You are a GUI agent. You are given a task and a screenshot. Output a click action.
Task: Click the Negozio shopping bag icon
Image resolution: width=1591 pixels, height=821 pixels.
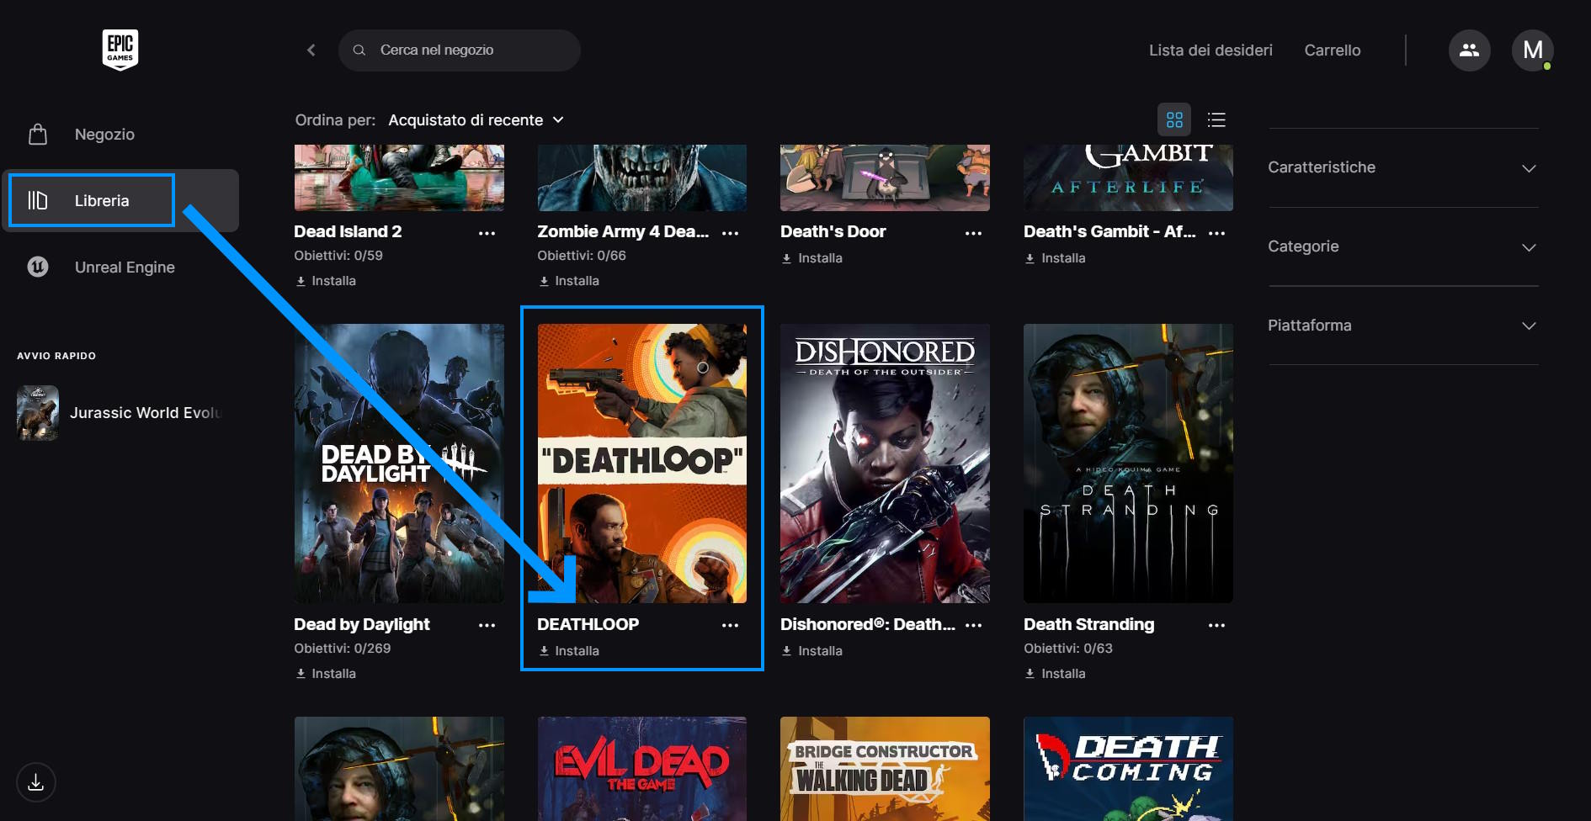tap(38, 135)
